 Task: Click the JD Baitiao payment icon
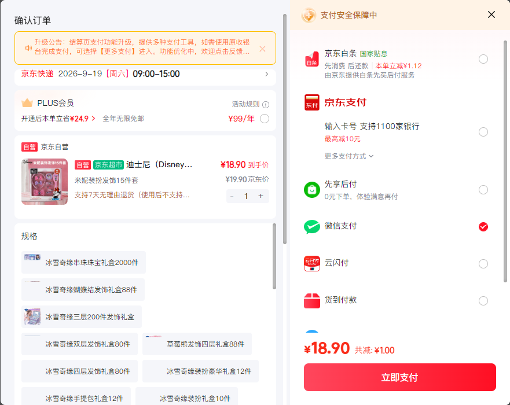[x=311, y=59]
